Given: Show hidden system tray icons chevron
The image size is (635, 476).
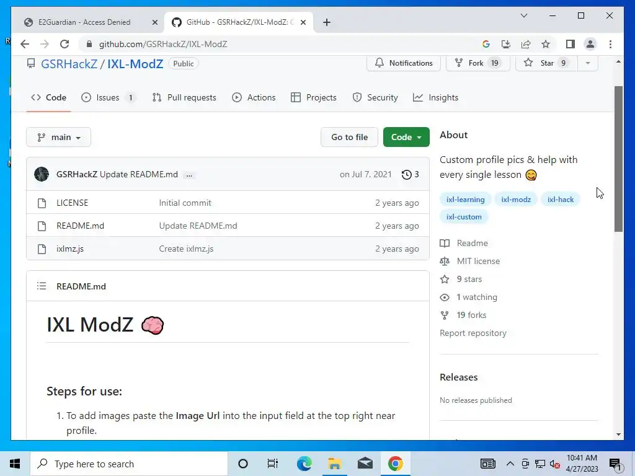Looking at the screenshot, I should pyautogui.click(x=510, y=464).
